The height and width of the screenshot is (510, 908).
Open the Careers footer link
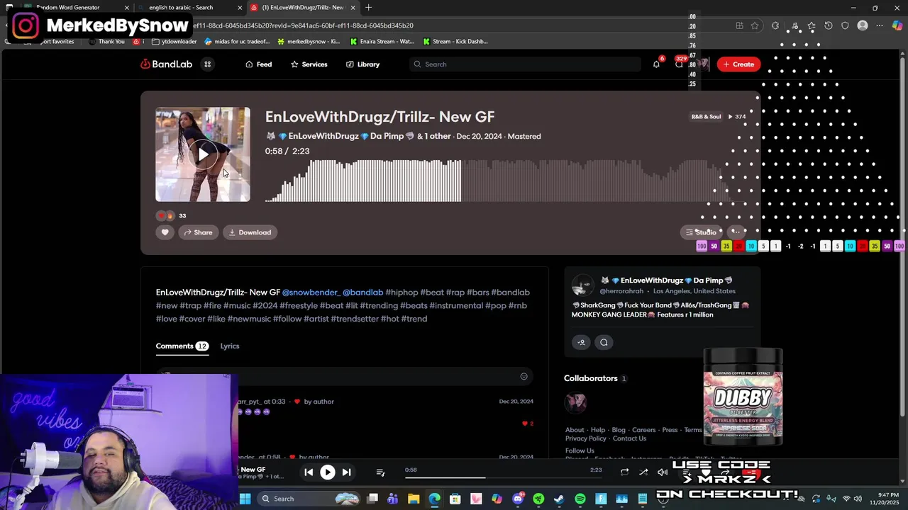click(x=643, y=430)
